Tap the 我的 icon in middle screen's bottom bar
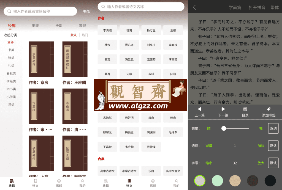This screenshot has width=282, height=190. pyautogui.click(x=176, y=181)
